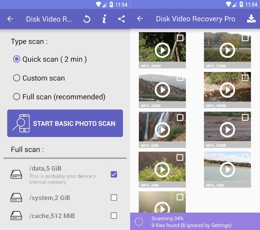
Task: Play the MP4 20MB video
Action: (x=162, y=50)
